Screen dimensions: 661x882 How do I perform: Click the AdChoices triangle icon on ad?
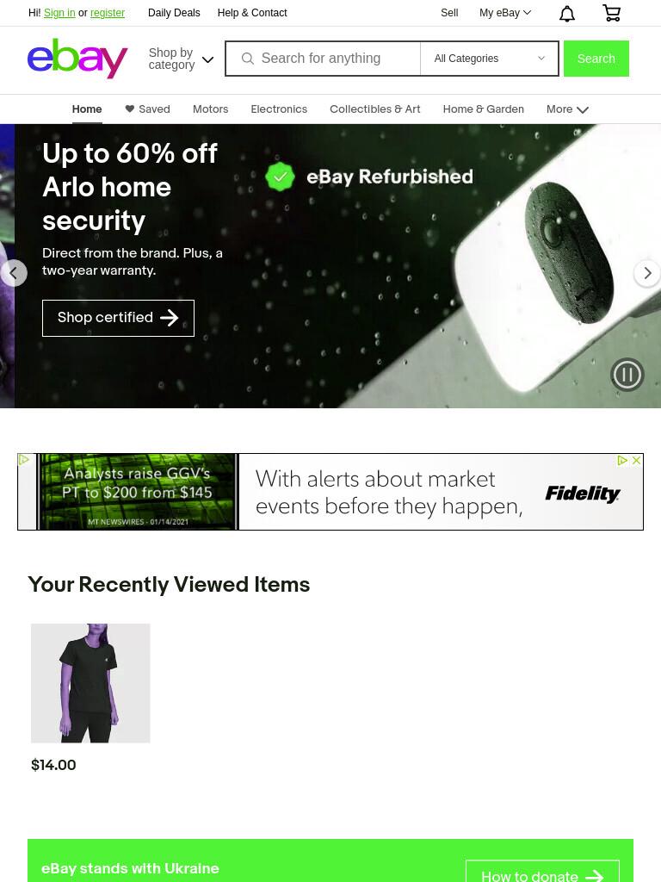[622, 460]
